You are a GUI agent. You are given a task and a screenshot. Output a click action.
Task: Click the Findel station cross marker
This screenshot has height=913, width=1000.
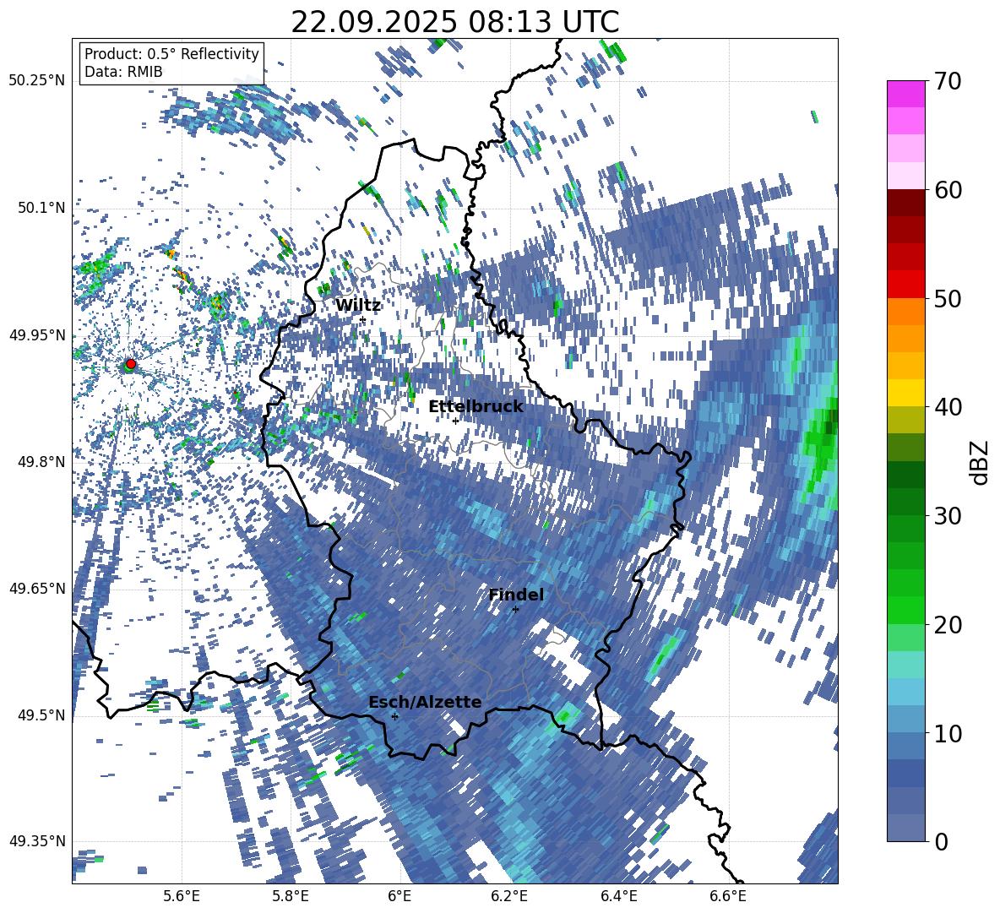[515, 610]
